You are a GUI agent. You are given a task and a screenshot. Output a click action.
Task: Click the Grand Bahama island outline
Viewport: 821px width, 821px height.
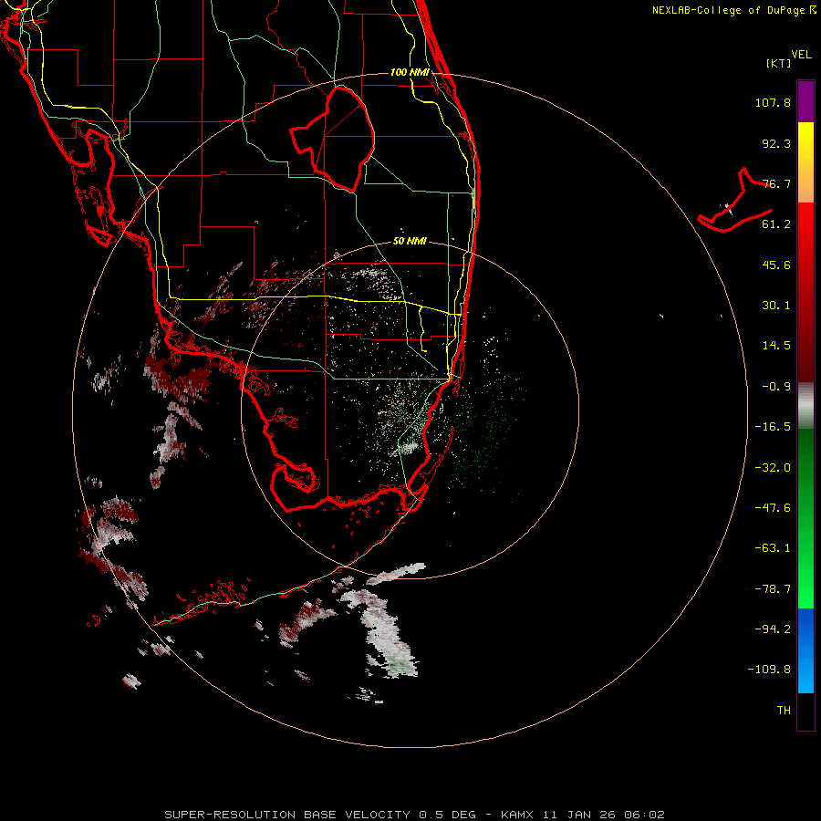click(x=734, y=201)
